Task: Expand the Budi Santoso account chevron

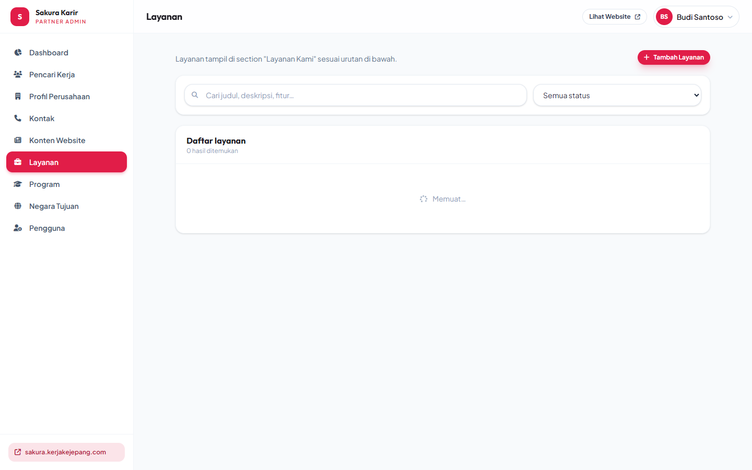Action: point(730,17)
